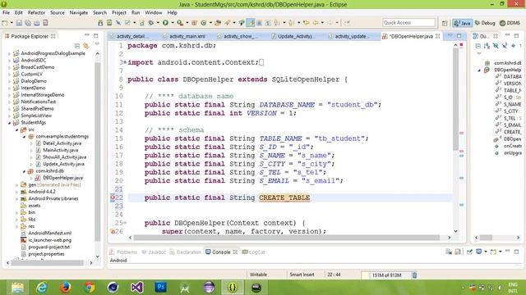Open Photoshop from the taskbar

161,287
